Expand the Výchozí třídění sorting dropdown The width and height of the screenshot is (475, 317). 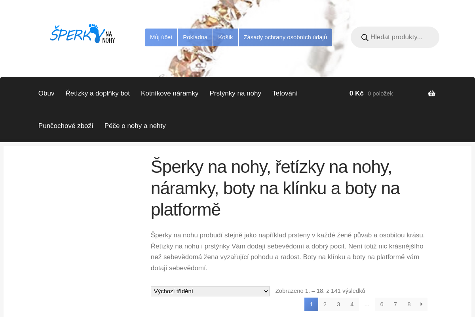click(x=210, y=291)
